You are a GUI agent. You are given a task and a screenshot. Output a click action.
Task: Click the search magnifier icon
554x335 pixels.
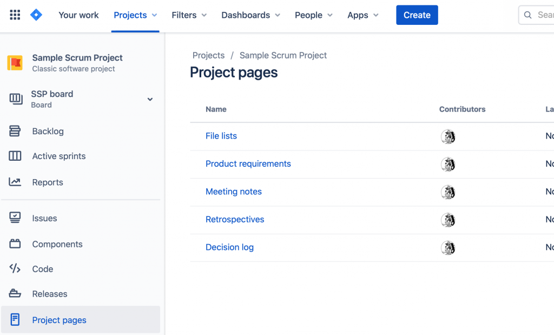[x=527, y=15]
